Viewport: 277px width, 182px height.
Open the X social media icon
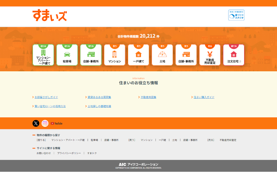[36, 123]
